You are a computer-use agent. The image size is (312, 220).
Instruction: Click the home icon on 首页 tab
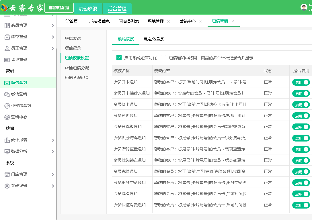click(x=67, y=21)
